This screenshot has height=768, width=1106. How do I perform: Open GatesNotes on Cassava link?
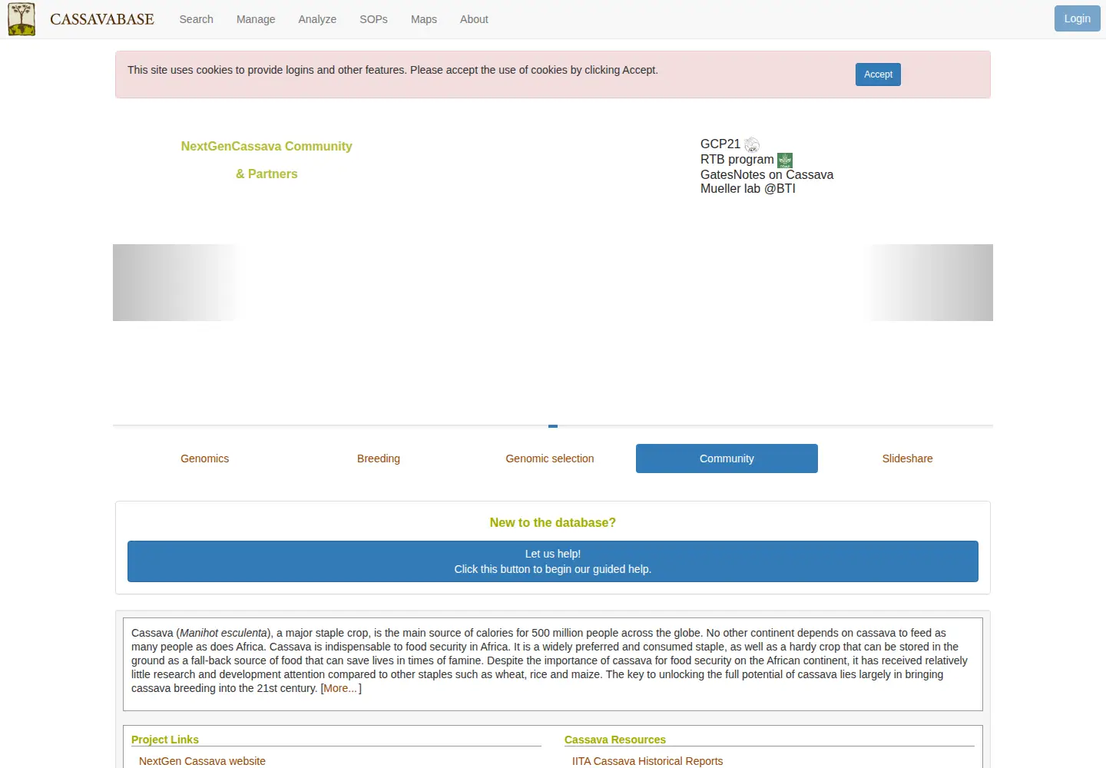(767, 175)
